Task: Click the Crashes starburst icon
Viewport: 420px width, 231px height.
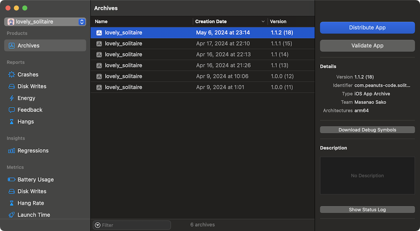Action: (11, 74)
